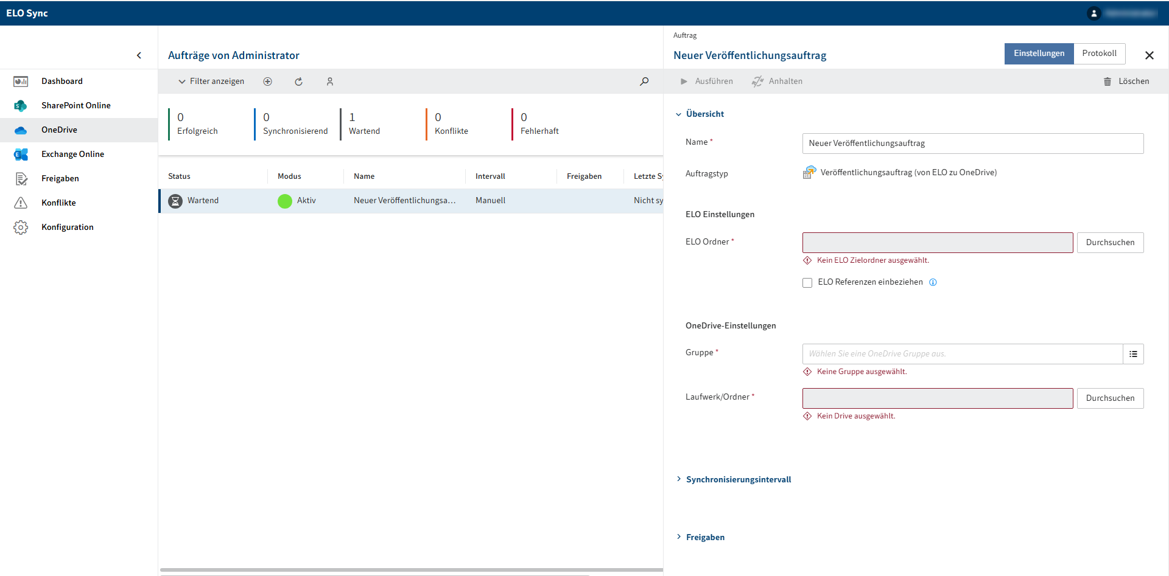Image resolution: width=1169 pixels, height=576 pixels.
Task: Open the Gruppe selection field
Action: point(963,354)
